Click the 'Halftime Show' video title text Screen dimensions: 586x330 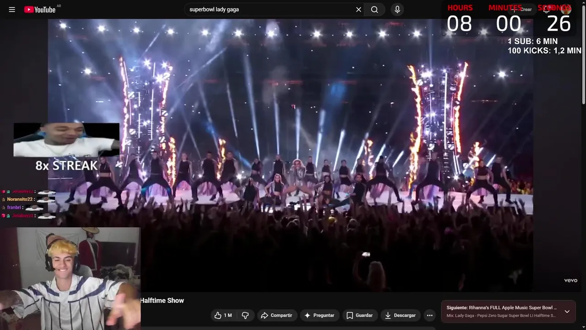(x=162, y=301)
